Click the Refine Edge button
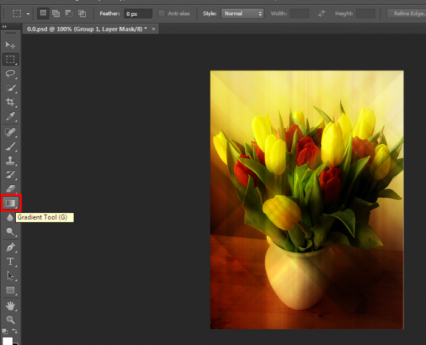426x345 pixels. (x=408, y=13)
